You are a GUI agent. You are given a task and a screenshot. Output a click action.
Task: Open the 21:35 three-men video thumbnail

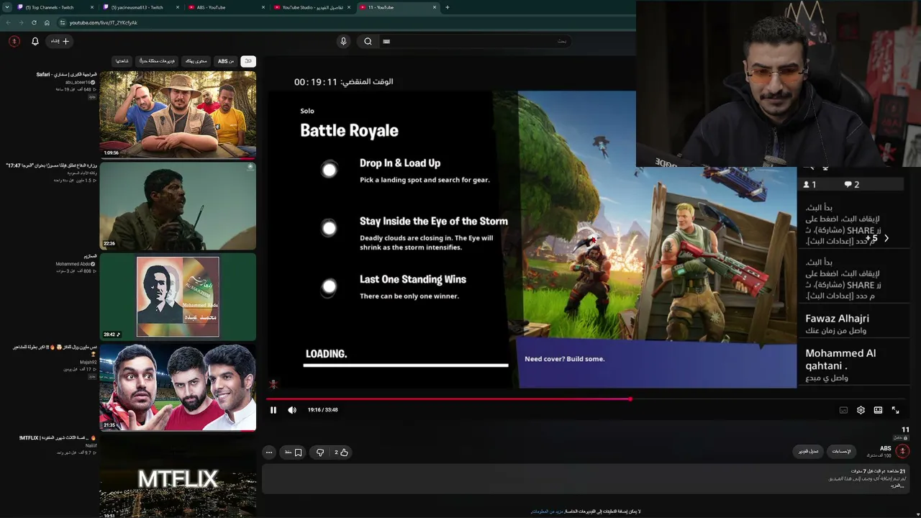[178, 388]
